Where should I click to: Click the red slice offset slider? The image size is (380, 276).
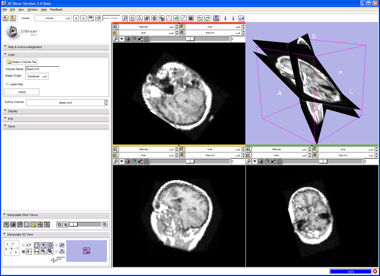tap(190, 39)
